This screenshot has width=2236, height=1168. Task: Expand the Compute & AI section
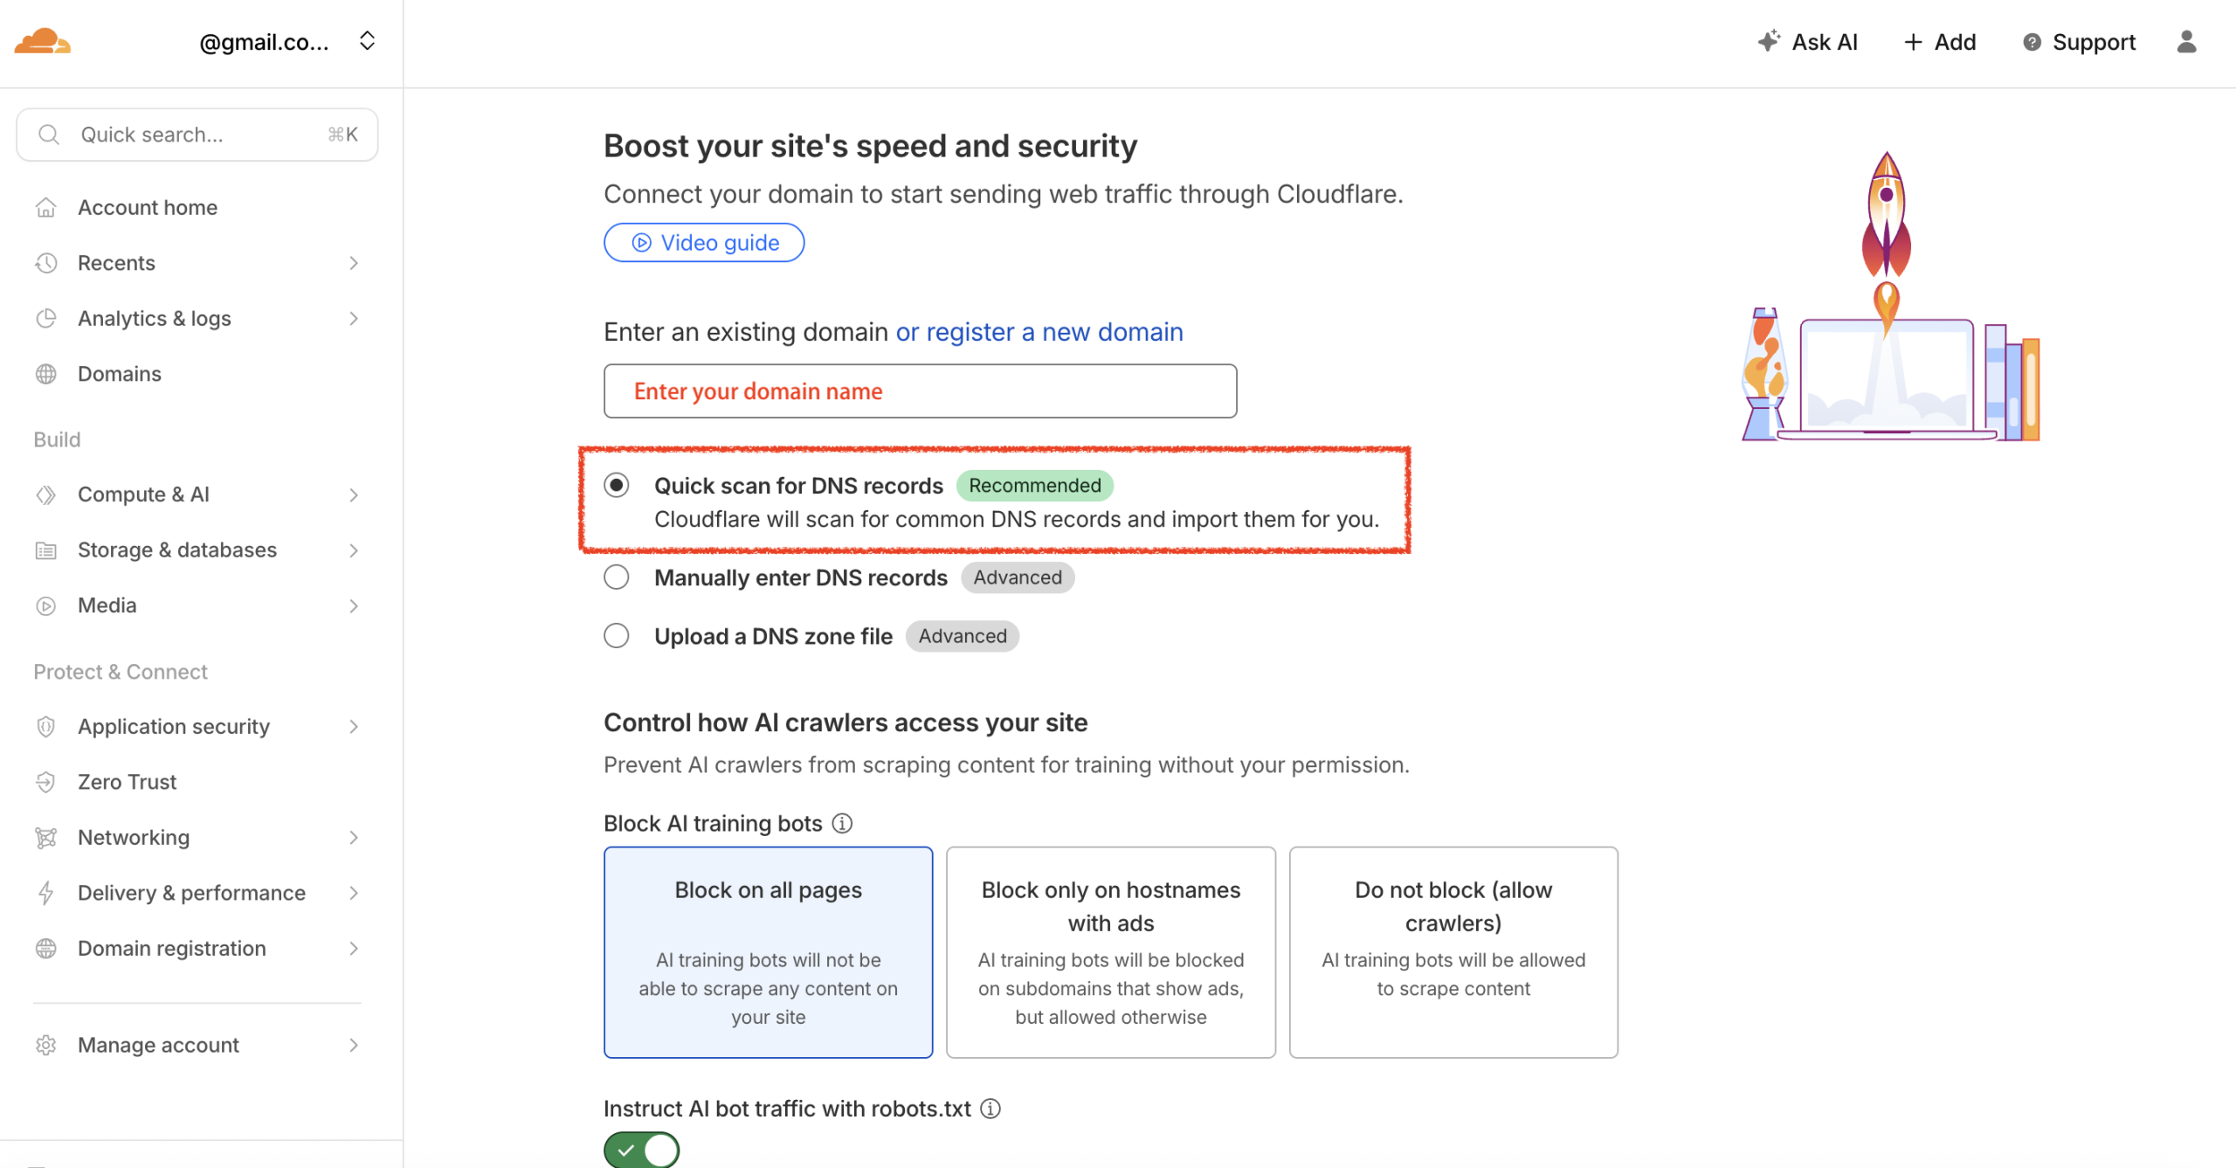pyautogui.click(x=353, y=494)
